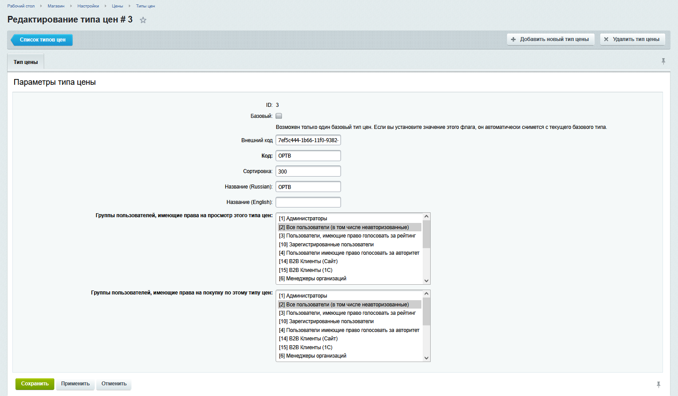Open Настройки breadcrumb link
This screenshot has height=396, width=678.
click(x=88, y=6)
